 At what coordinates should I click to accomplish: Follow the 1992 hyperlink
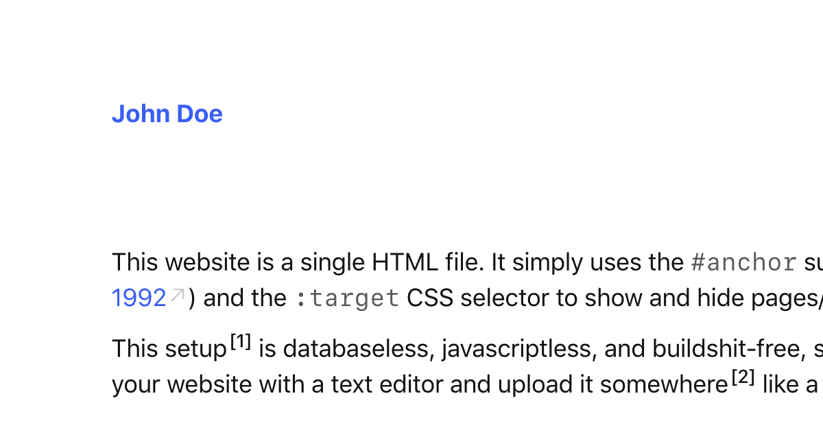[x=139, y=298]
